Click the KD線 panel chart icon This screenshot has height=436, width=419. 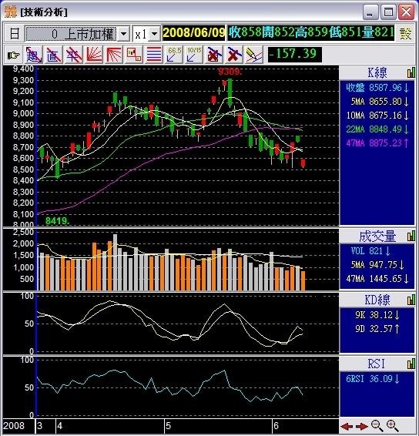(411, 300)
